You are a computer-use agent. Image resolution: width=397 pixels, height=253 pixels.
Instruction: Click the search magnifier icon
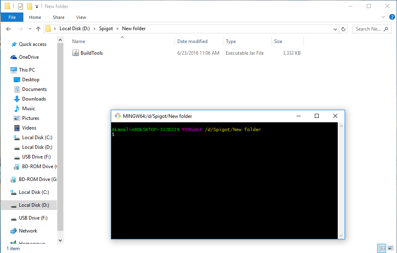(x=386, y=29)
